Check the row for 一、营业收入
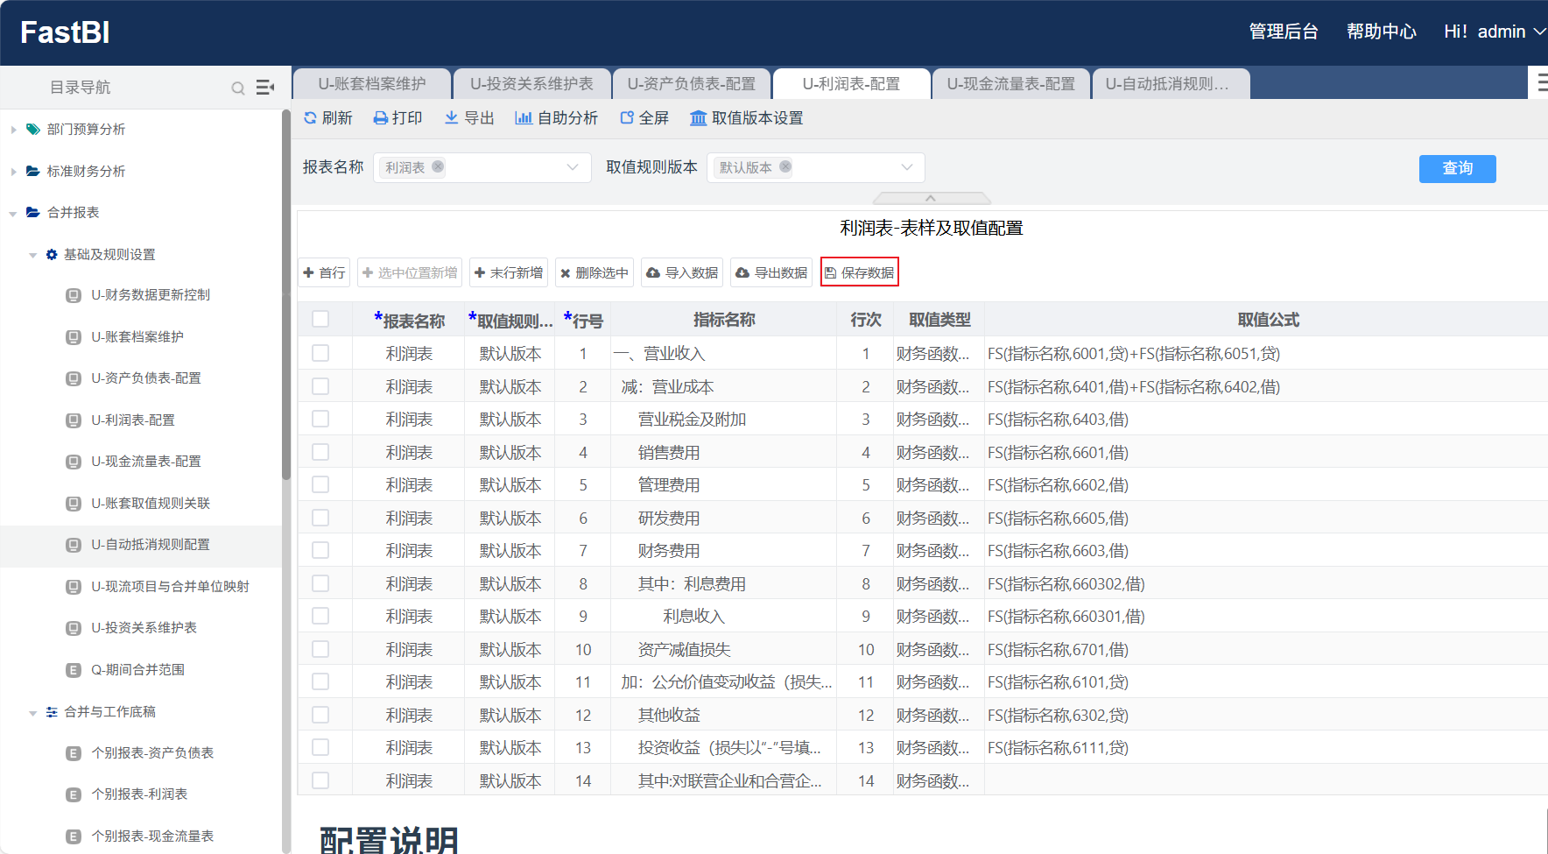The image size is (1548, 854). tap(320, 353)
